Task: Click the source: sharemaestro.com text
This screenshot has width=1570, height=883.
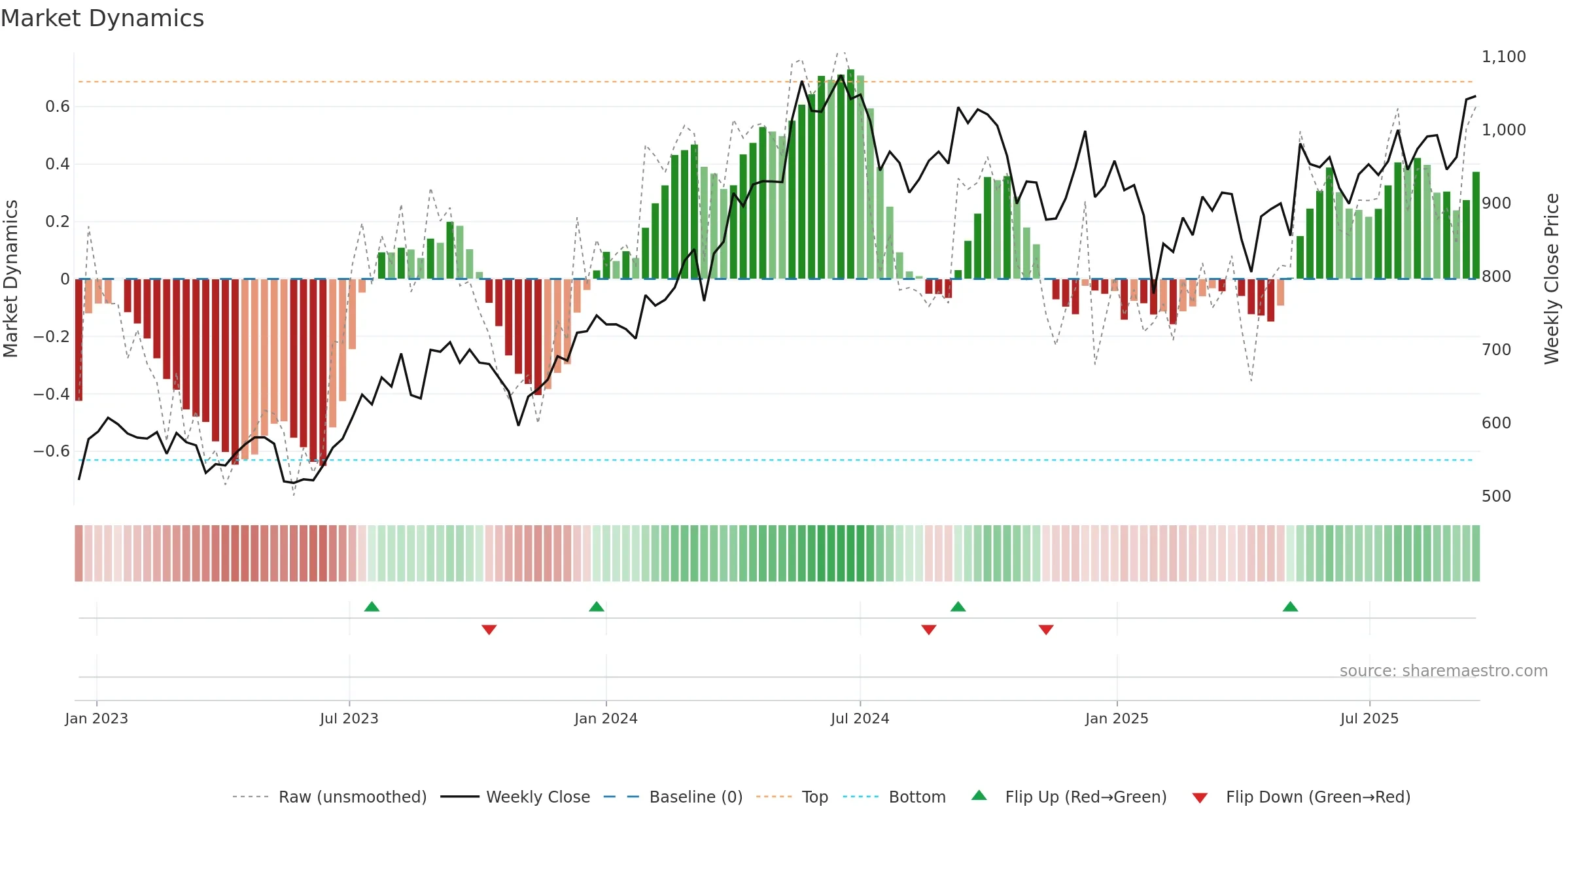Action: (x=1444, y=670)
